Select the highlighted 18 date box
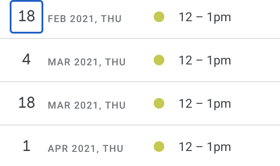Screen dimensions: 280x166 click(26, 17)
